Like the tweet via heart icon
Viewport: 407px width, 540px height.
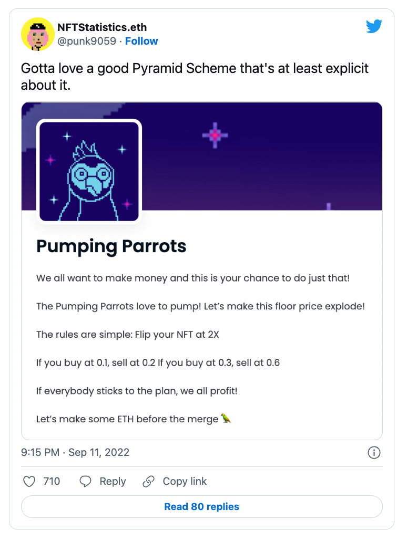click(29, 481)
